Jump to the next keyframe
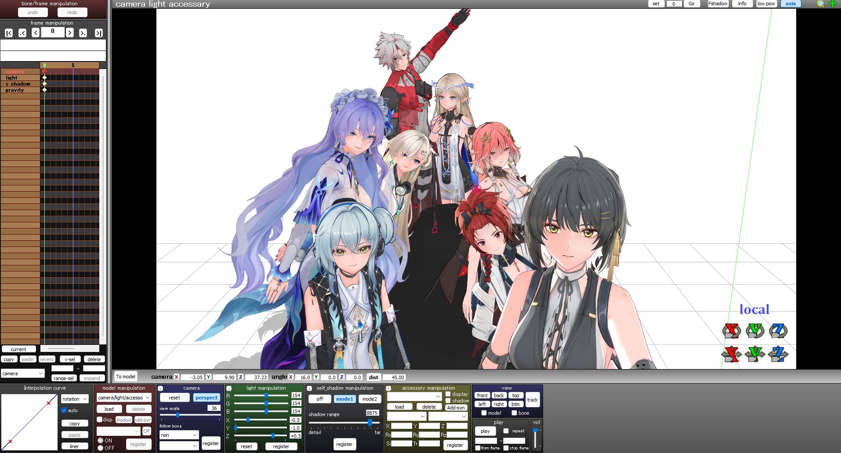Image resolution: width=841 pixels, height=453 pixels. point(83,33)
